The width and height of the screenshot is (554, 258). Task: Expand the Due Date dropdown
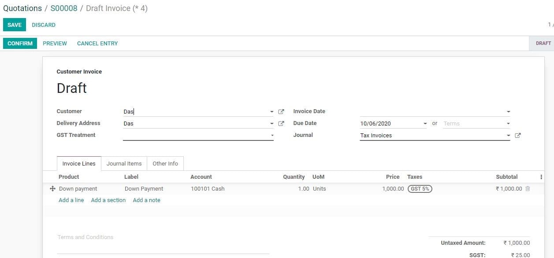(424, 123)
